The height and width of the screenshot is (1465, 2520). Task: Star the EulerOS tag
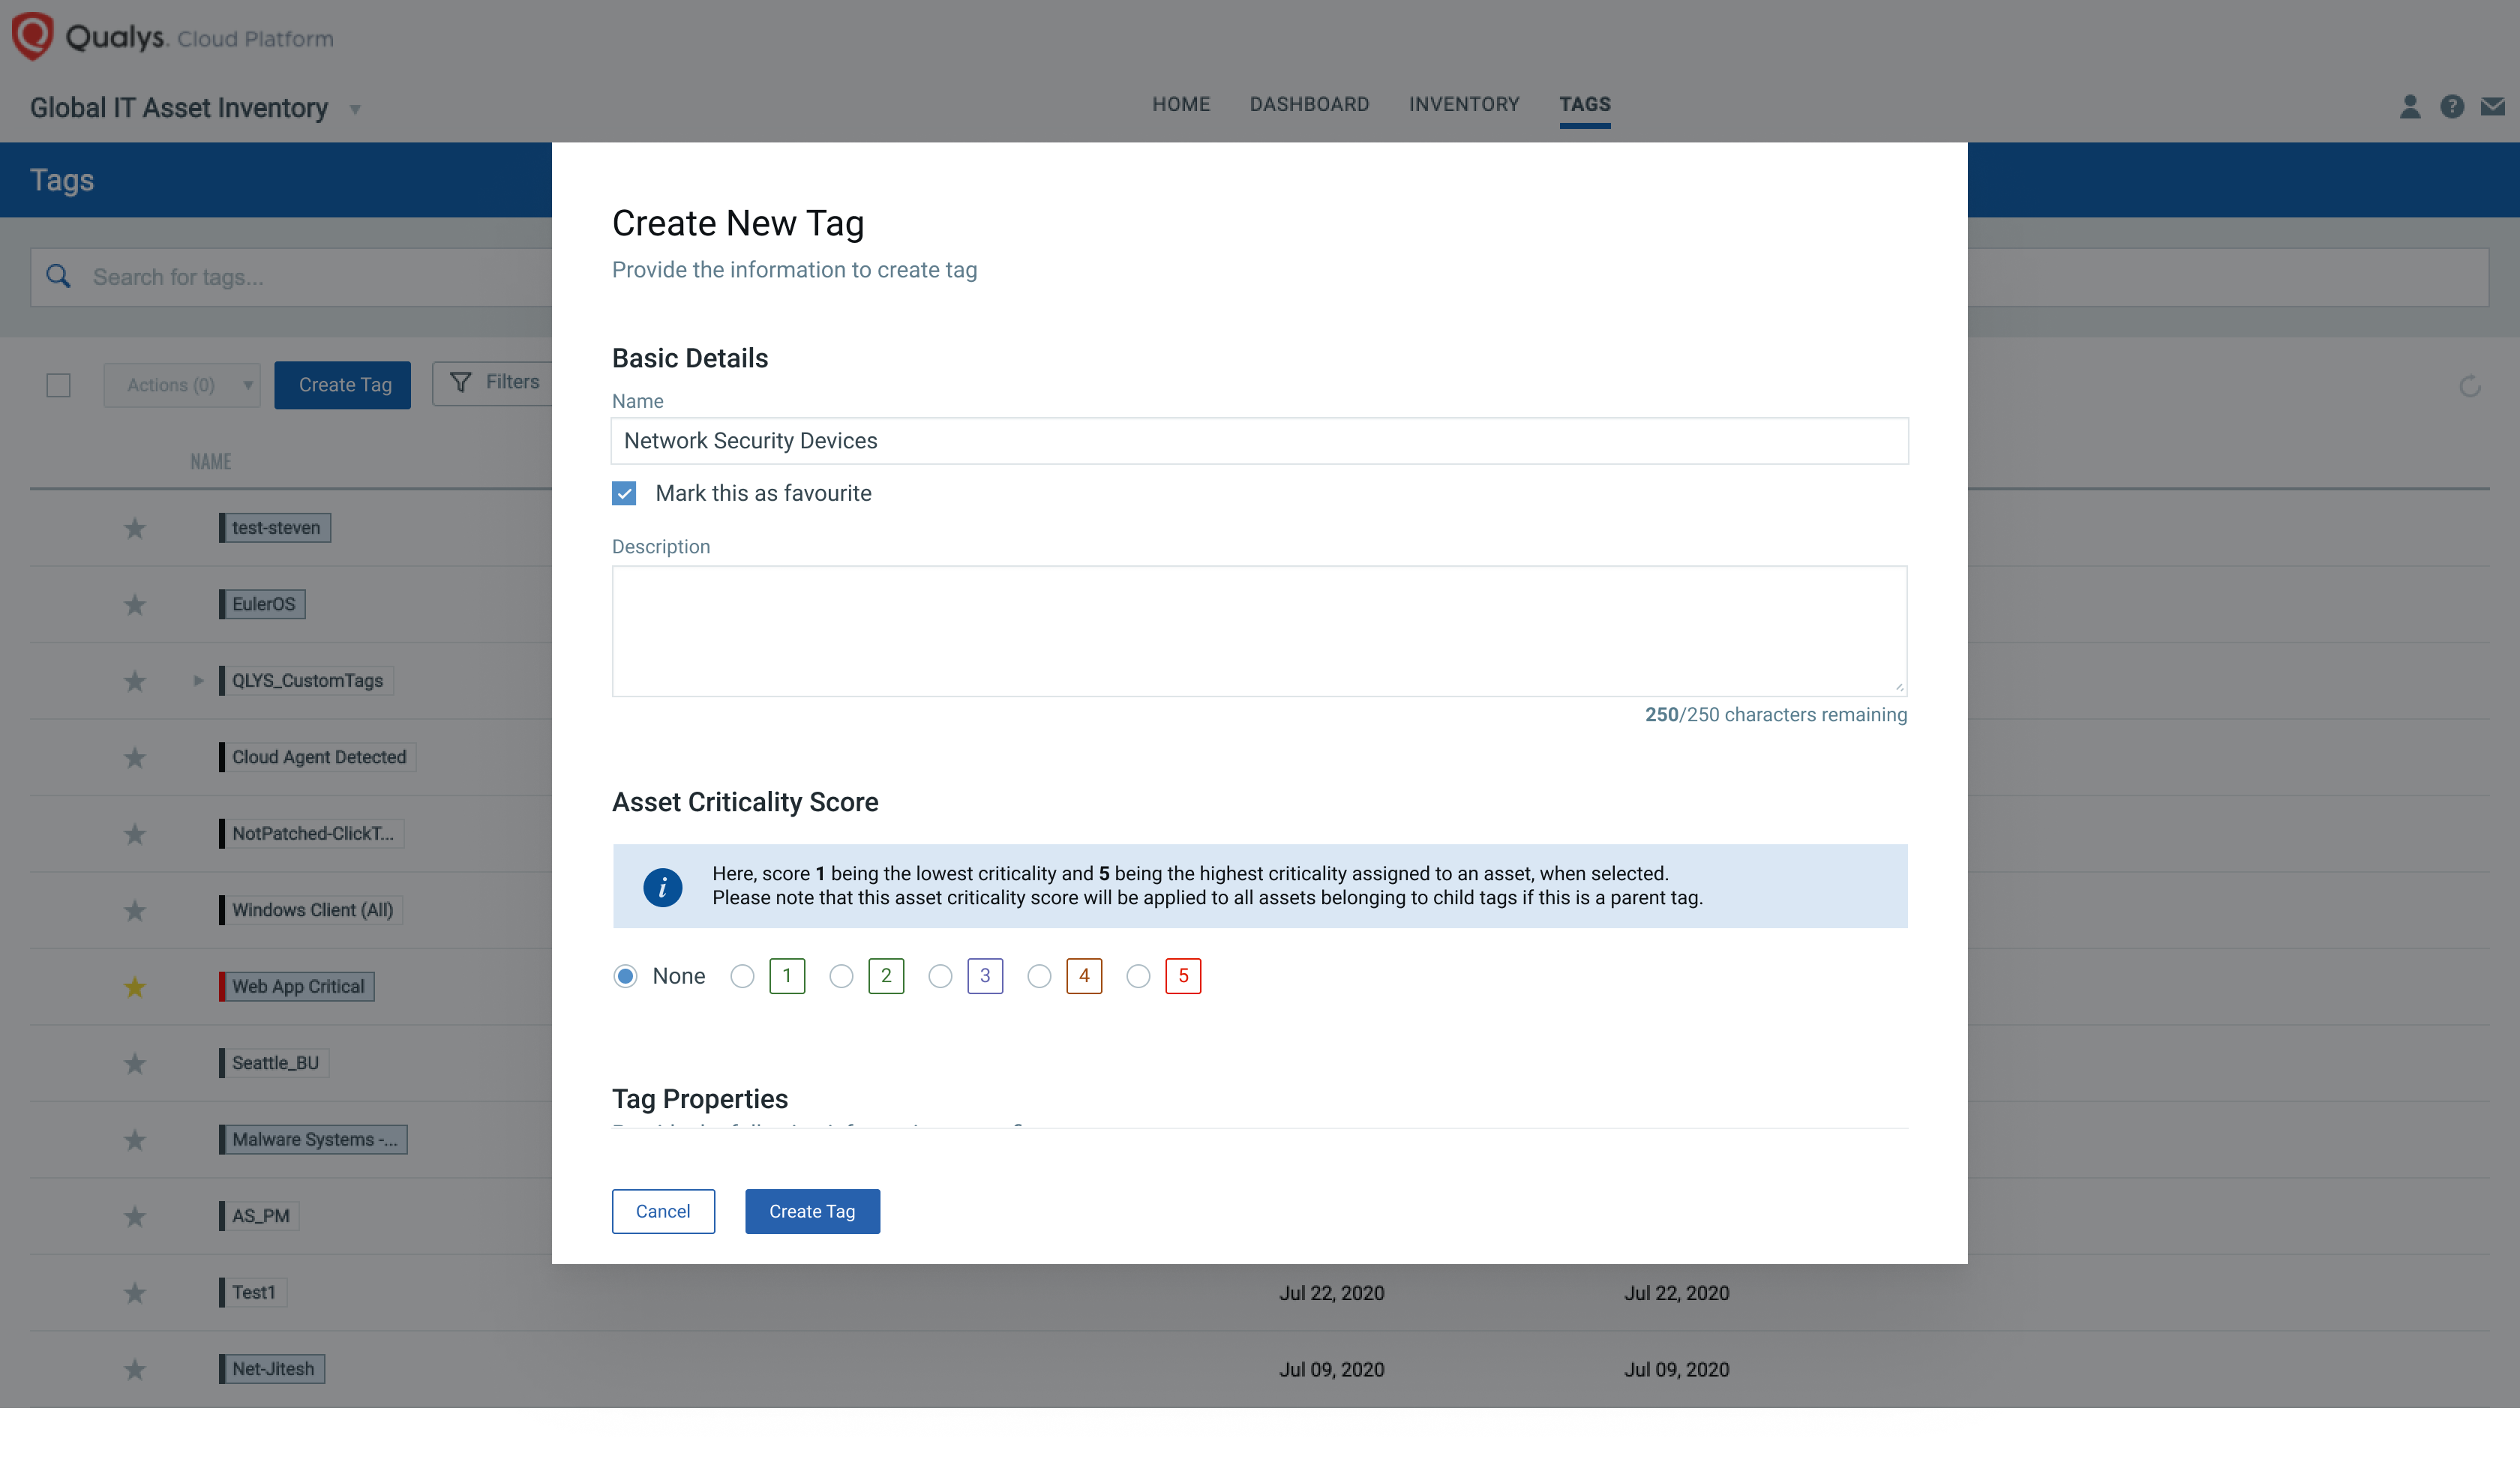(135, 604)
